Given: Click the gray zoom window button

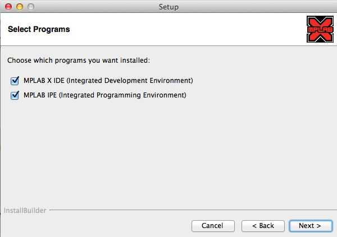Looking at the screenshot, I should pos(30,7).
